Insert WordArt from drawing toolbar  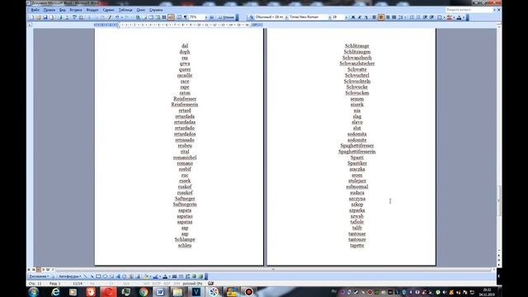tap(118, 276)
